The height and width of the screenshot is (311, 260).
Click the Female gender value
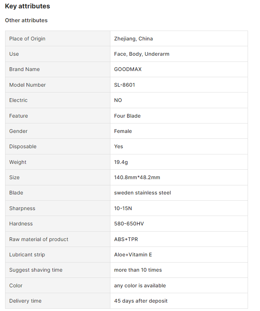pos(123,131)
